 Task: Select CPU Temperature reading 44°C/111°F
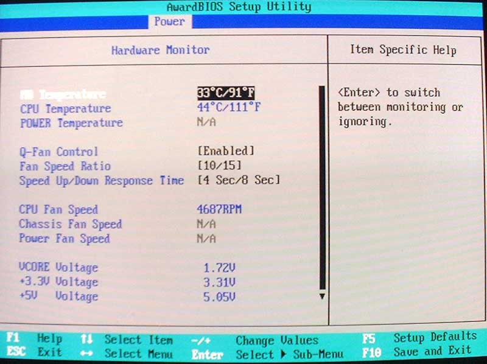228,108
